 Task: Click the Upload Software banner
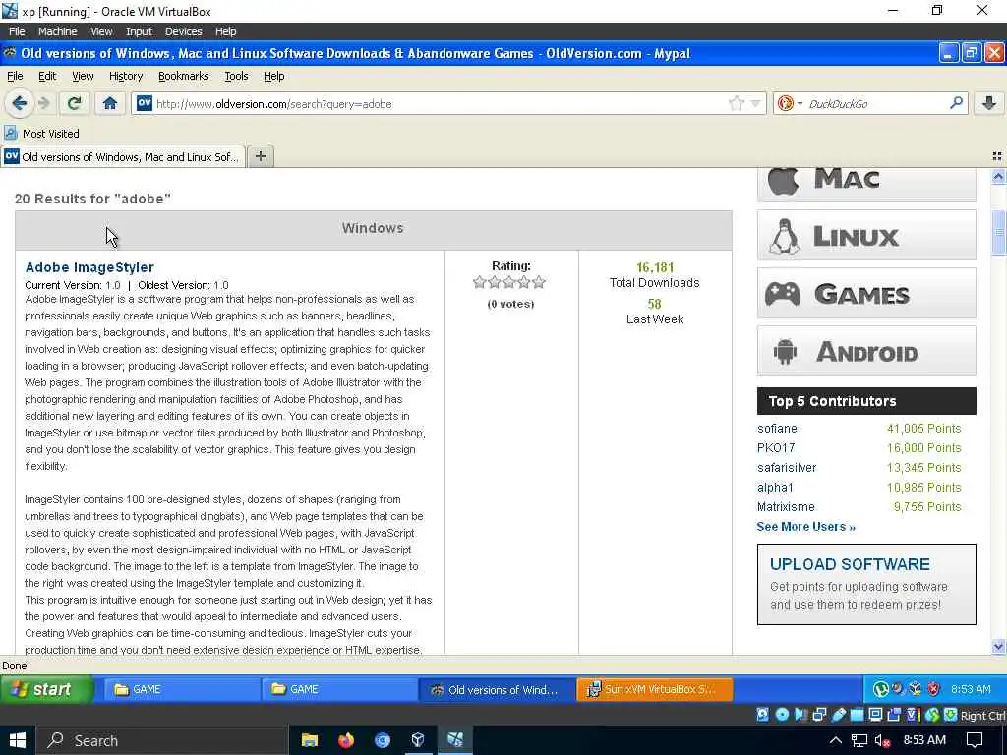[x=866, y=584]
